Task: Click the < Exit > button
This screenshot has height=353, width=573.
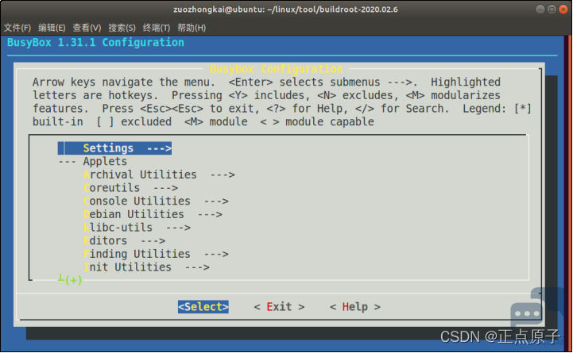Action: pos(279,307)
